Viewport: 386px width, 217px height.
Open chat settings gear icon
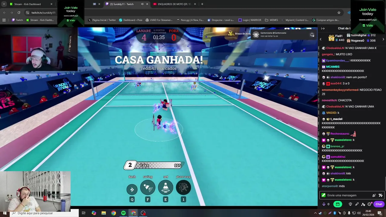pos(369,204)
